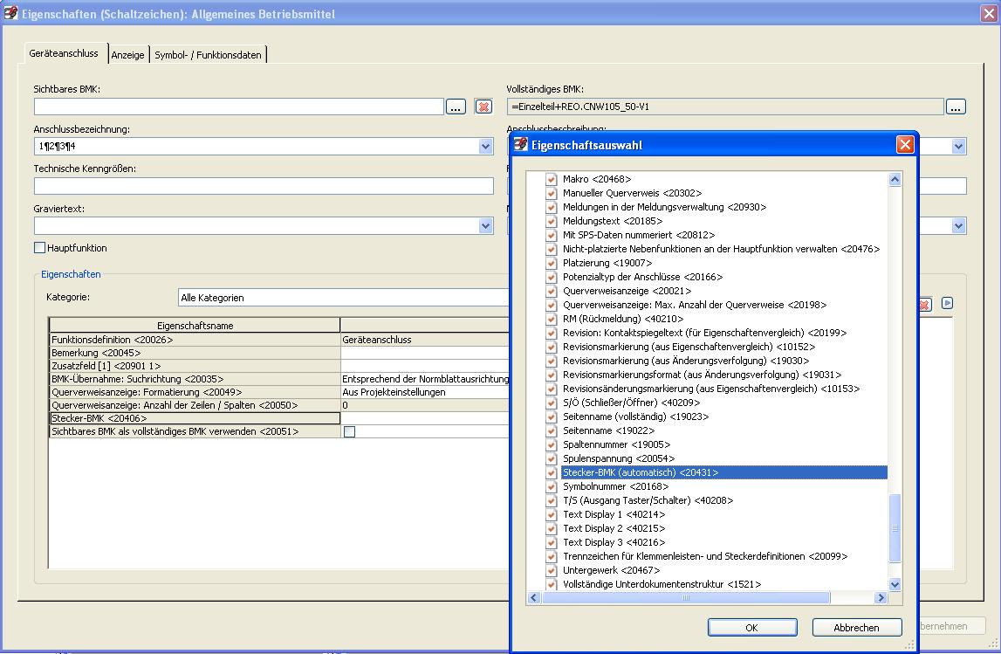Click the Geräteanschluss value cell
This screenshot has height=654, width=1001.
[425, 340]
